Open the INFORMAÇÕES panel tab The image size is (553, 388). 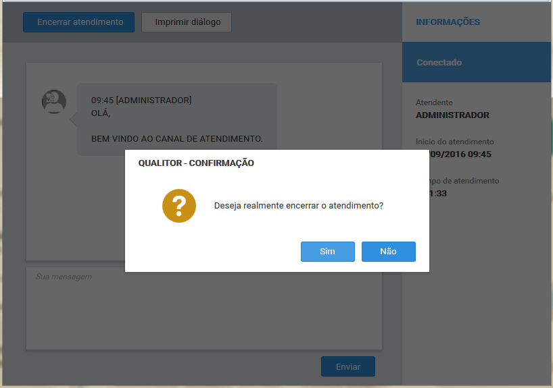[448, 22]
